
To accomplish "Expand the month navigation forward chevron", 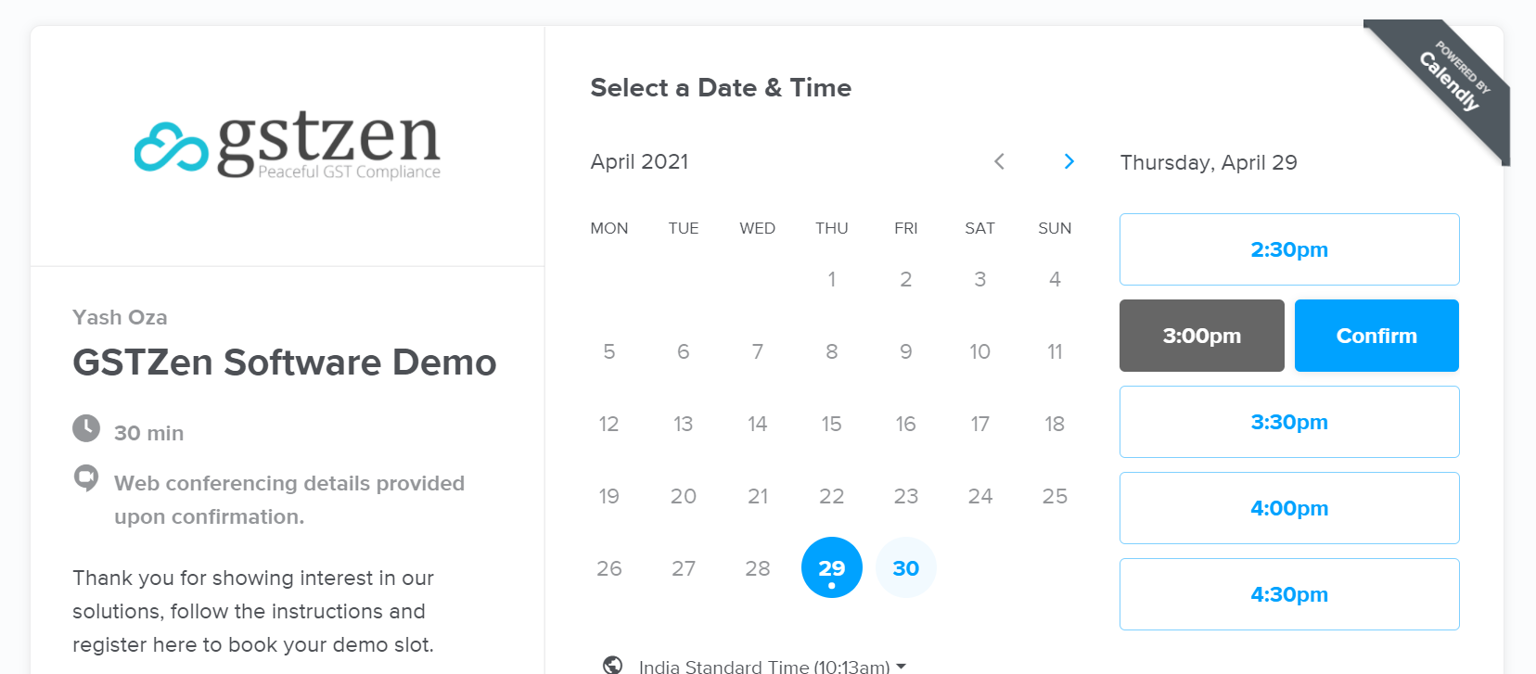I will 1069,161.
